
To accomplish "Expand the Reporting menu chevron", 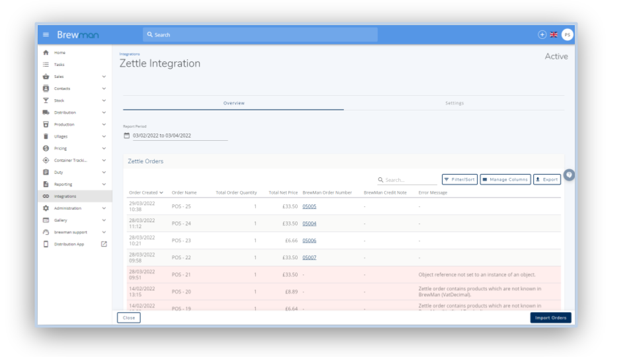I will [x=104, y=184].
